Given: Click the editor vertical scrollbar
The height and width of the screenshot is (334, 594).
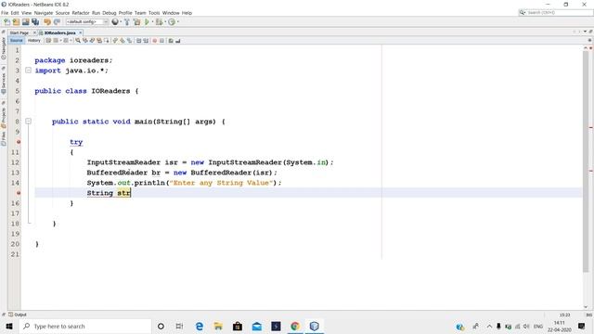Looking at the screenshot, I should point(586,161).
